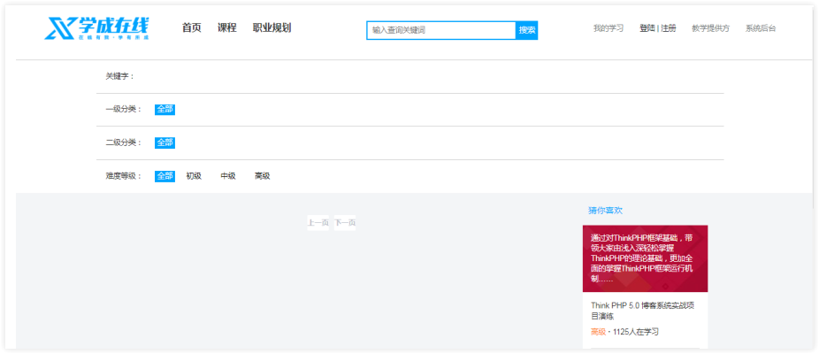
Task: Click the 登陆 | 注册 link
Action: [658, 28]
